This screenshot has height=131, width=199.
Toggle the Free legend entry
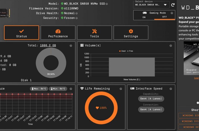(x=130, y=51)
